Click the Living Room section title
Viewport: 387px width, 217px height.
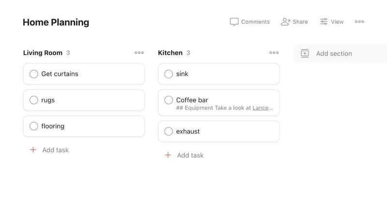pyautogui.click(x=43, y=53)
